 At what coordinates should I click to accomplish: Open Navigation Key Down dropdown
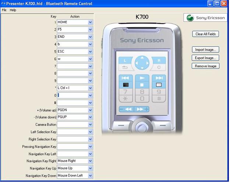point(91,175)
